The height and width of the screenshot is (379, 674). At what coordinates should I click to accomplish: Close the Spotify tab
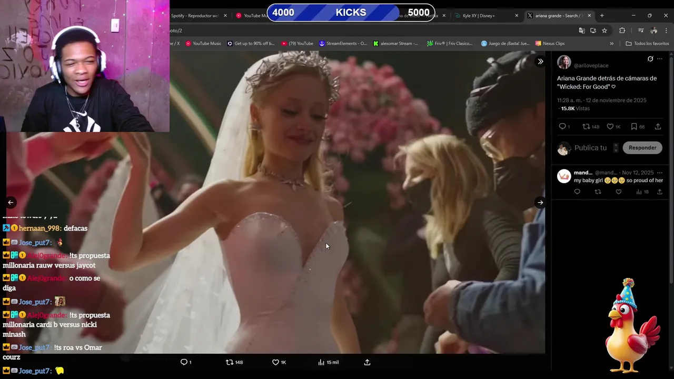point(225,16)
